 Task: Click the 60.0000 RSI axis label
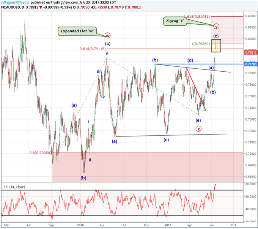click(251, 197)
